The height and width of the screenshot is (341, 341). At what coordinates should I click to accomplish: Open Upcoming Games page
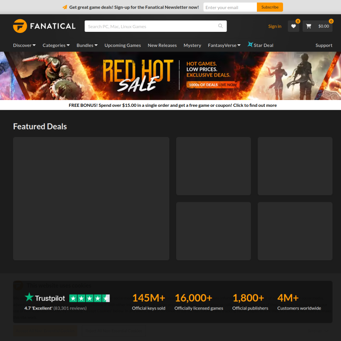[x=123, y=45]
